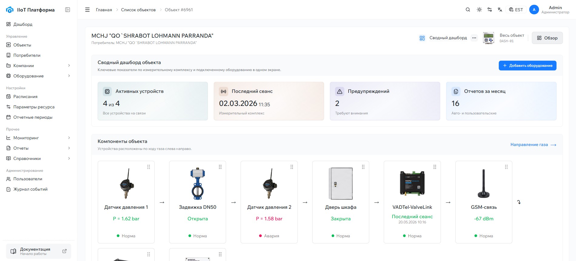576x261 pixels.
Task: Click IIoT Платформа logo
Action: pyautogui.click(x=30, y=10)
